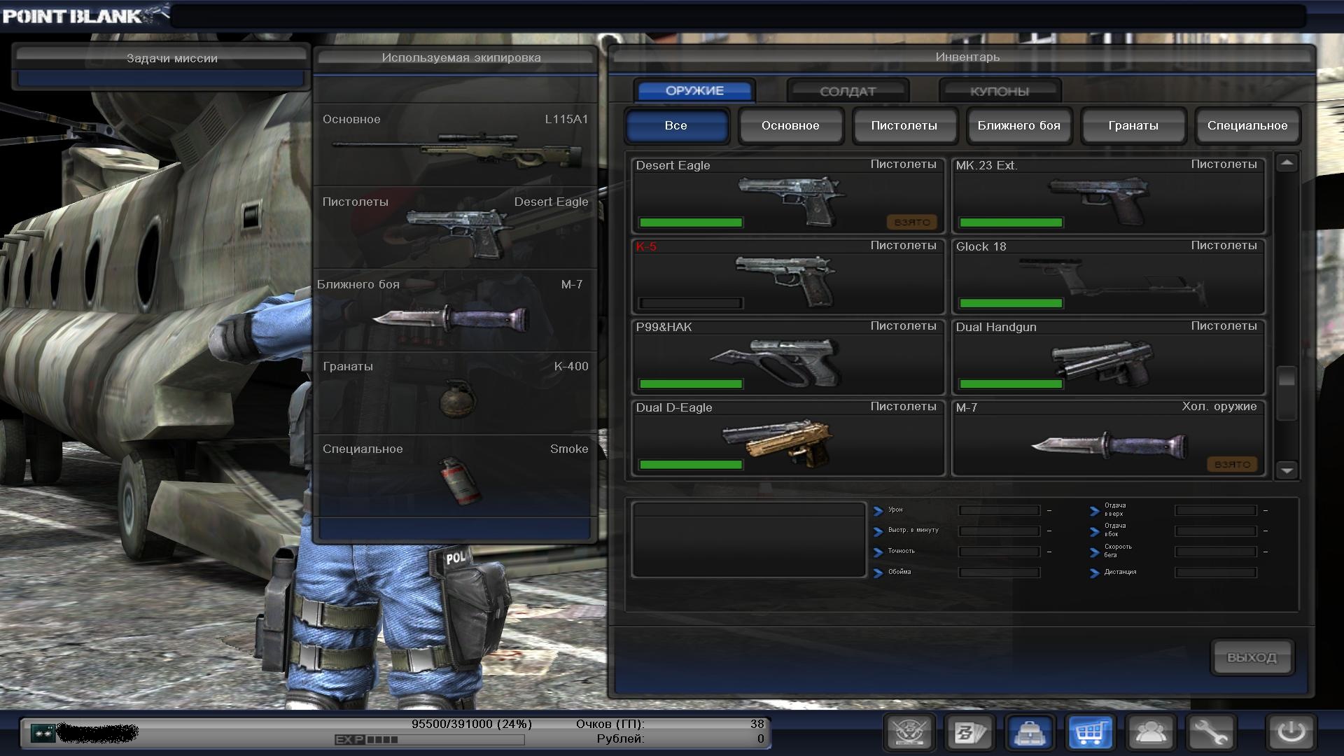
Task: Filter inventory by Гранаты
Action: point(1133,126)
